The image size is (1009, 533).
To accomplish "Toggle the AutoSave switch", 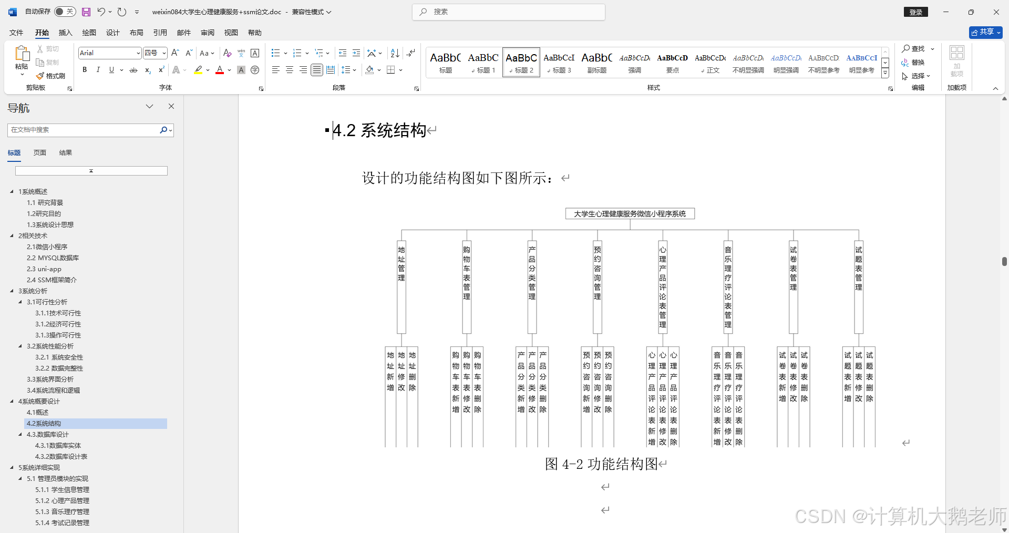I will [65, 12].
